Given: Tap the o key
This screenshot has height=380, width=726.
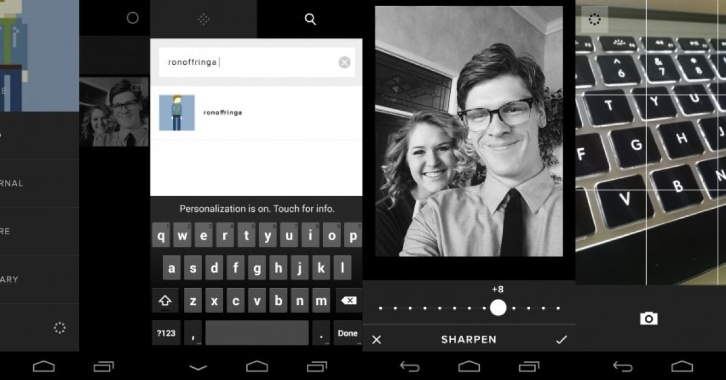Looking at the screenshot, I should coord(331,235).
